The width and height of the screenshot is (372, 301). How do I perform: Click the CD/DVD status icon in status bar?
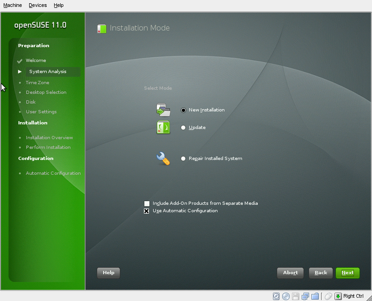click(x=285, y=296)
